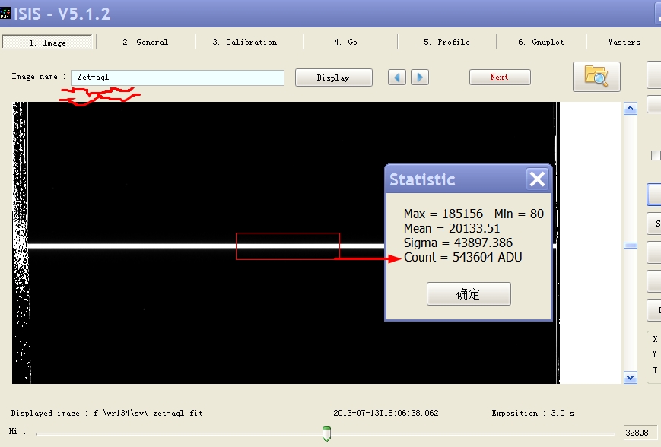Screen dimensions: 661x447
Task: Confirm the Statistic dialog with 确定
Action: click(469, 294)
